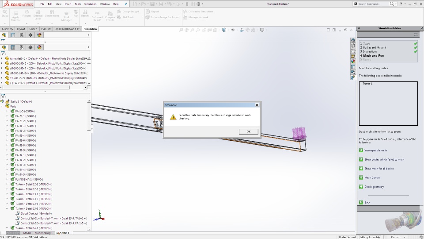Open the Insert menu

click(x=68, y=4)
